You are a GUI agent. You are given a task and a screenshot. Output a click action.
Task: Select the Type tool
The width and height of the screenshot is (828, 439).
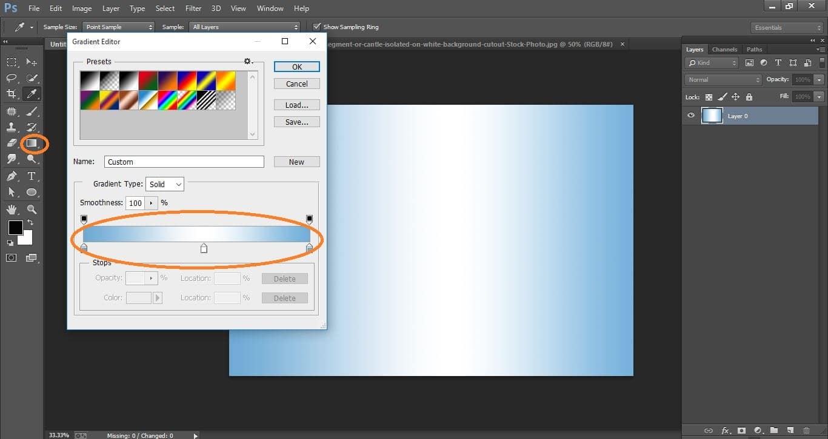(32, 176)
